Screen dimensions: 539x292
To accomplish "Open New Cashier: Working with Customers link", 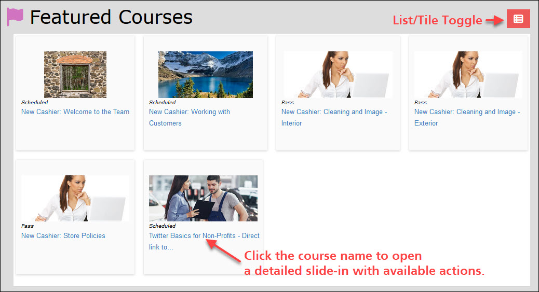I will (x=189, y=112).
